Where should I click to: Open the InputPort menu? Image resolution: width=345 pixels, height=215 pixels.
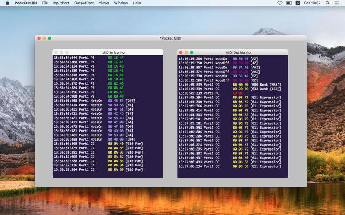tap(61, 3)
